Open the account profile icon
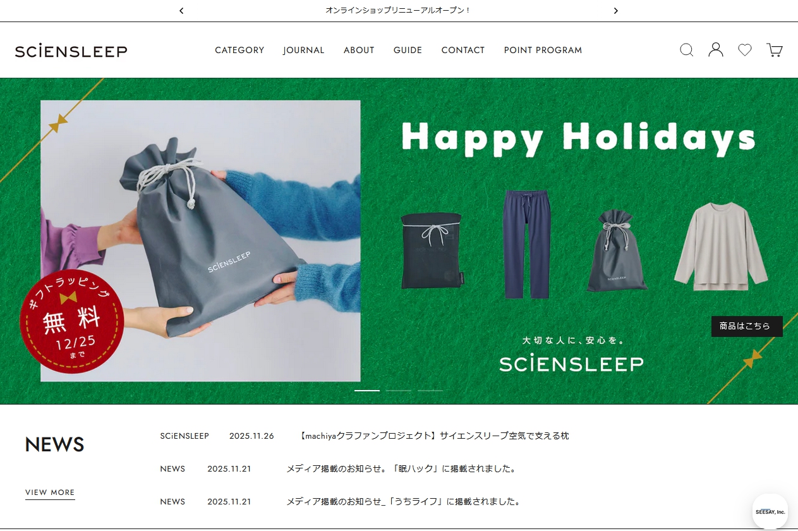This screenshot has width=798, height=531. pos(716,50)
